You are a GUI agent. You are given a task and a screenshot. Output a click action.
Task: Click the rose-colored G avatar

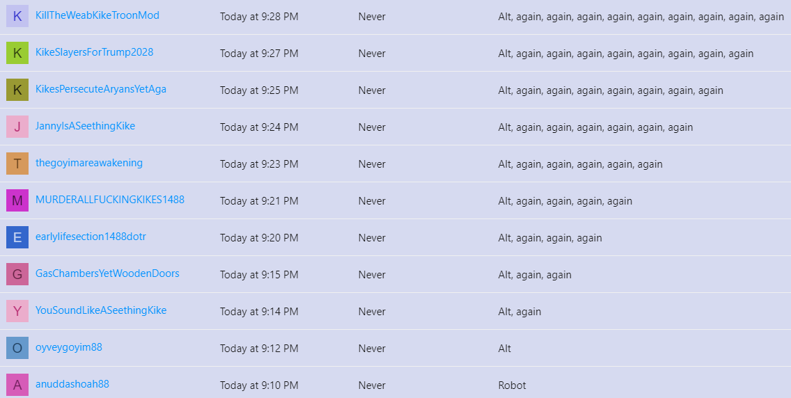[17, 274]
